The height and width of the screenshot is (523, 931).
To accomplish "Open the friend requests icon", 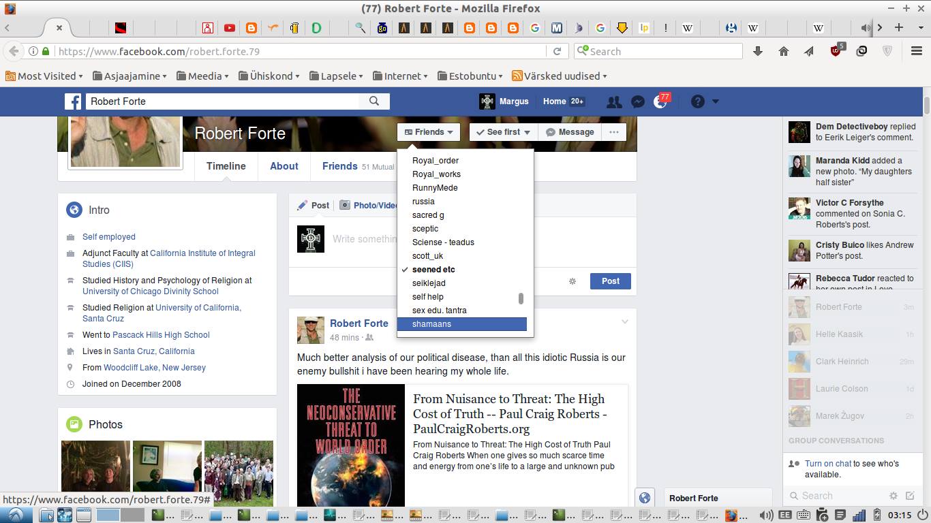I will (x=614, y=101).
